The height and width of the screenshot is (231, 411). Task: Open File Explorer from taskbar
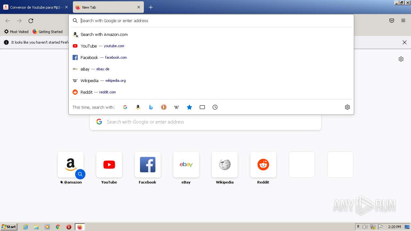pyautogui.click(x=36, y=227)
